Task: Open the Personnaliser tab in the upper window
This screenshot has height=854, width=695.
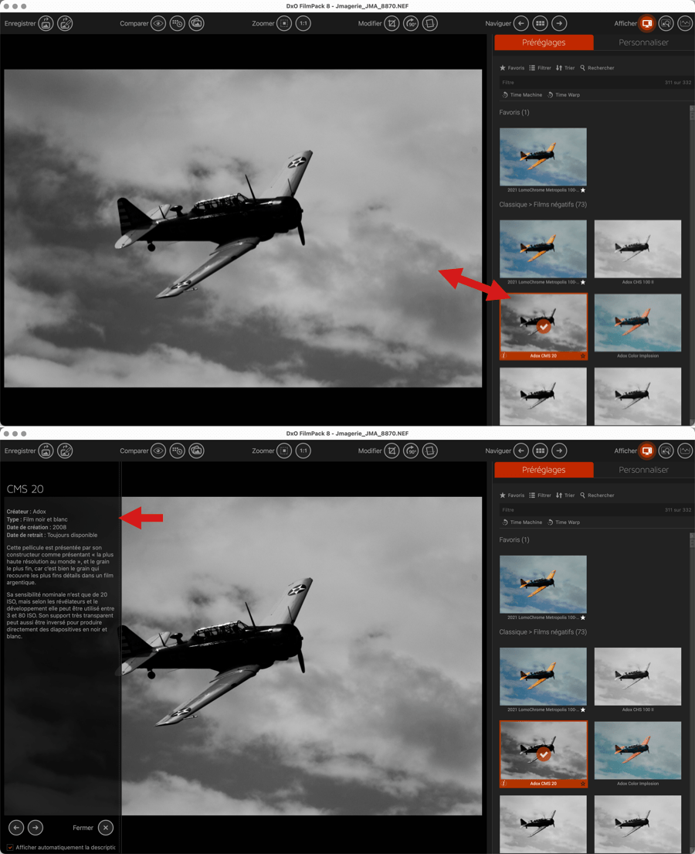Action: (x=643, y=43)
